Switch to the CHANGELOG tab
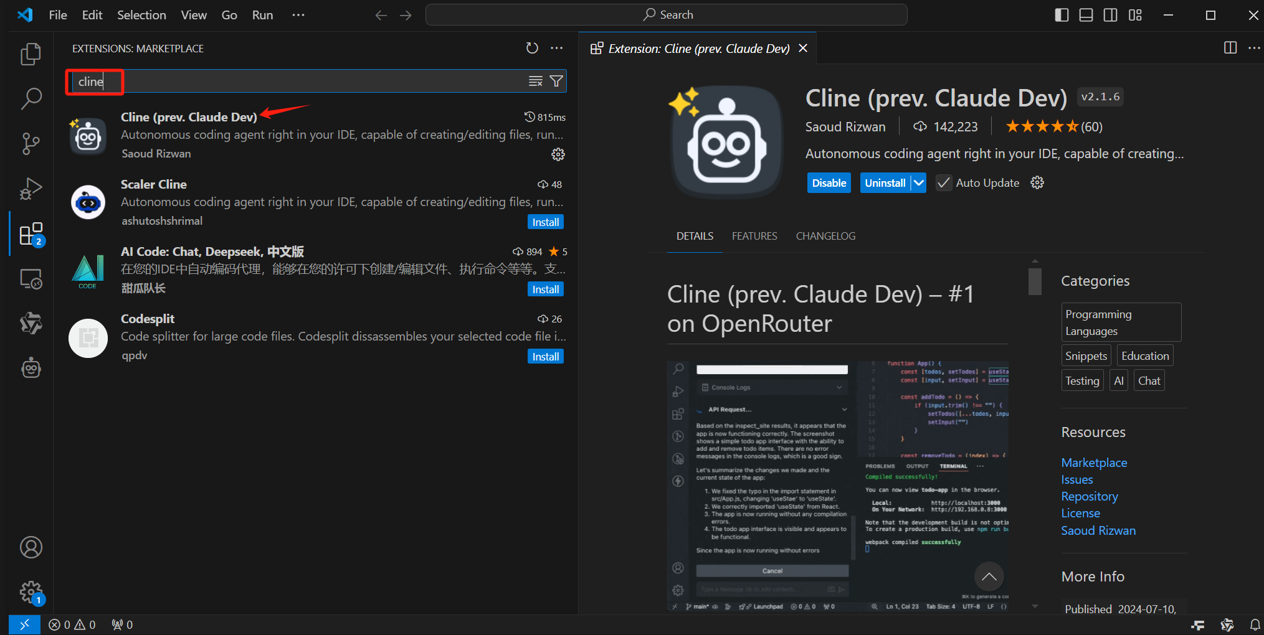This screenshot has height=635, width=1264. click(825, 236)
